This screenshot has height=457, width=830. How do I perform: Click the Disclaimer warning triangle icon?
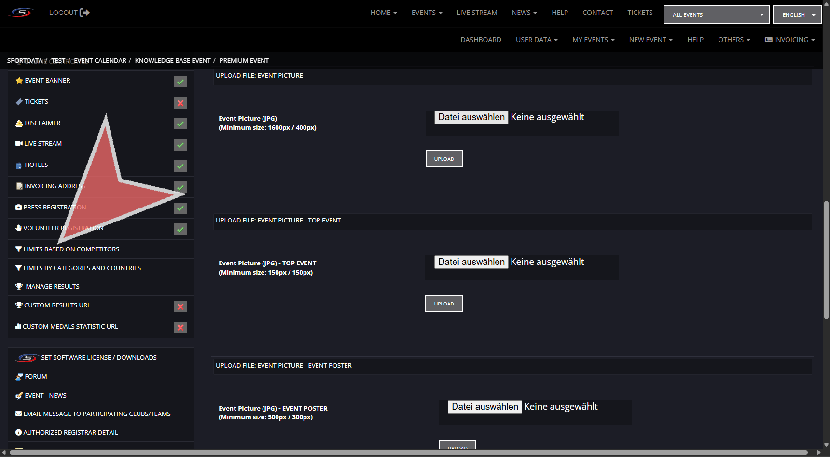coord(19,123)
